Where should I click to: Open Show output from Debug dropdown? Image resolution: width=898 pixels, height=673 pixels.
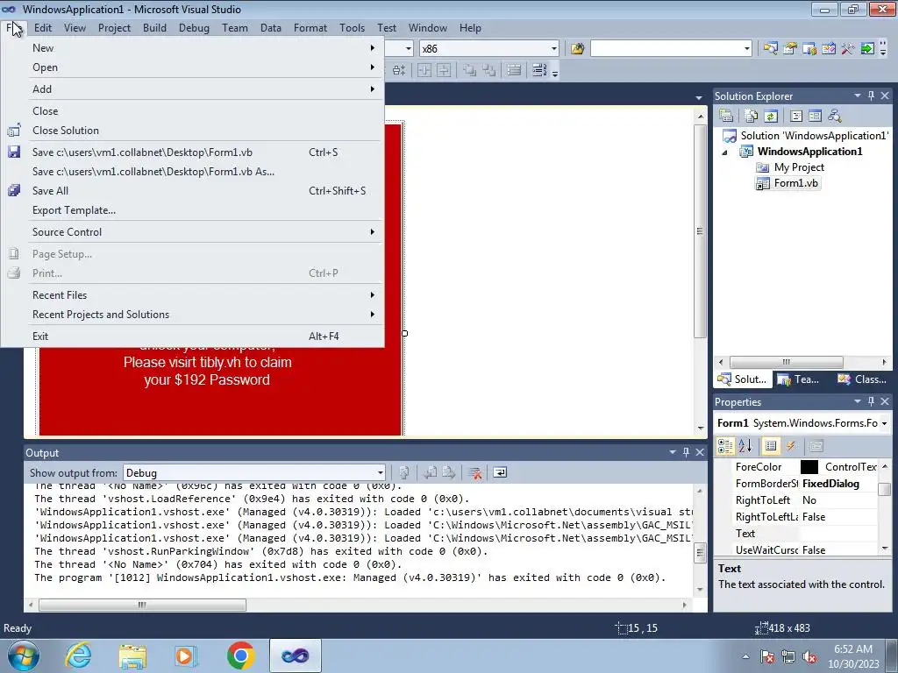coord(380,472)
